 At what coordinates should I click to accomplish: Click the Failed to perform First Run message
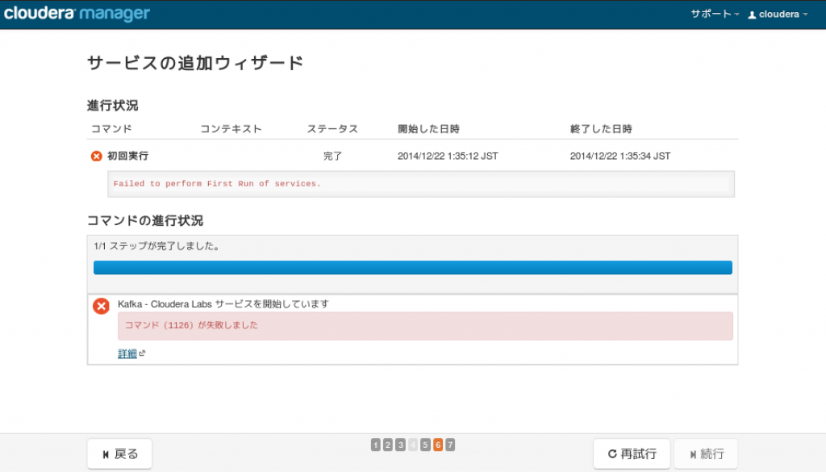tap(217, 183)
